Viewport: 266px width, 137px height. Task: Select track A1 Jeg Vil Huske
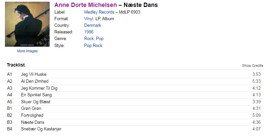[x=135, y=74]
